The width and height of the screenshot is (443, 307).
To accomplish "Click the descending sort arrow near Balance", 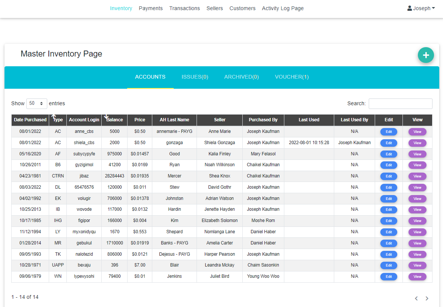I will point(106,117).
